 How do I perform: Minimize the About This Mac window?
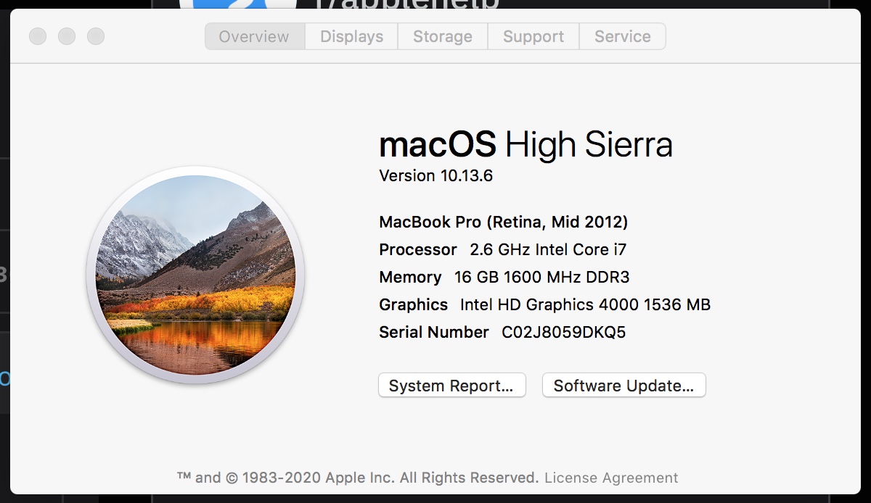(67, 36)
